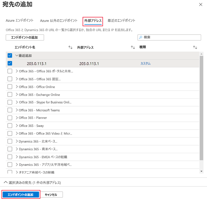Uncheck the 203.0.113.1 row checkbox
Viewport: 207px width, 202px height.
10,63
